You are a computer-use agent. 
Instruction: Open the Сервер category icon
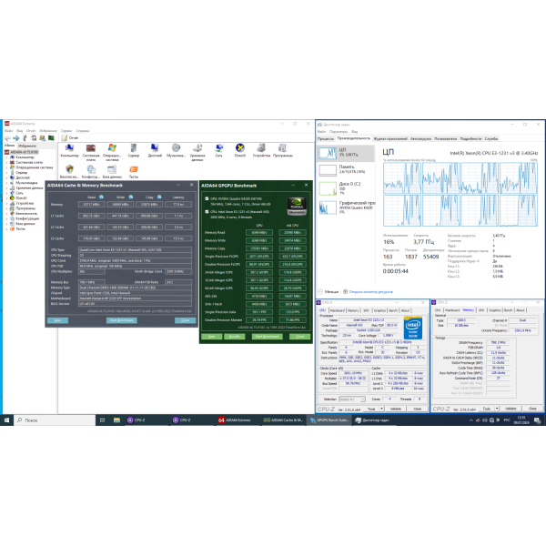coord(134,151)
